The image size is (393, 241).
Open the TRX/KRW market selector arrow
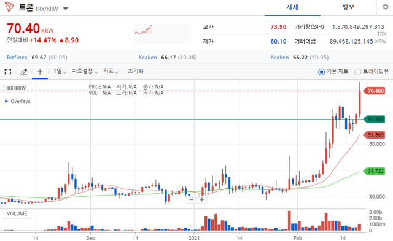click(x=66, y=9)
